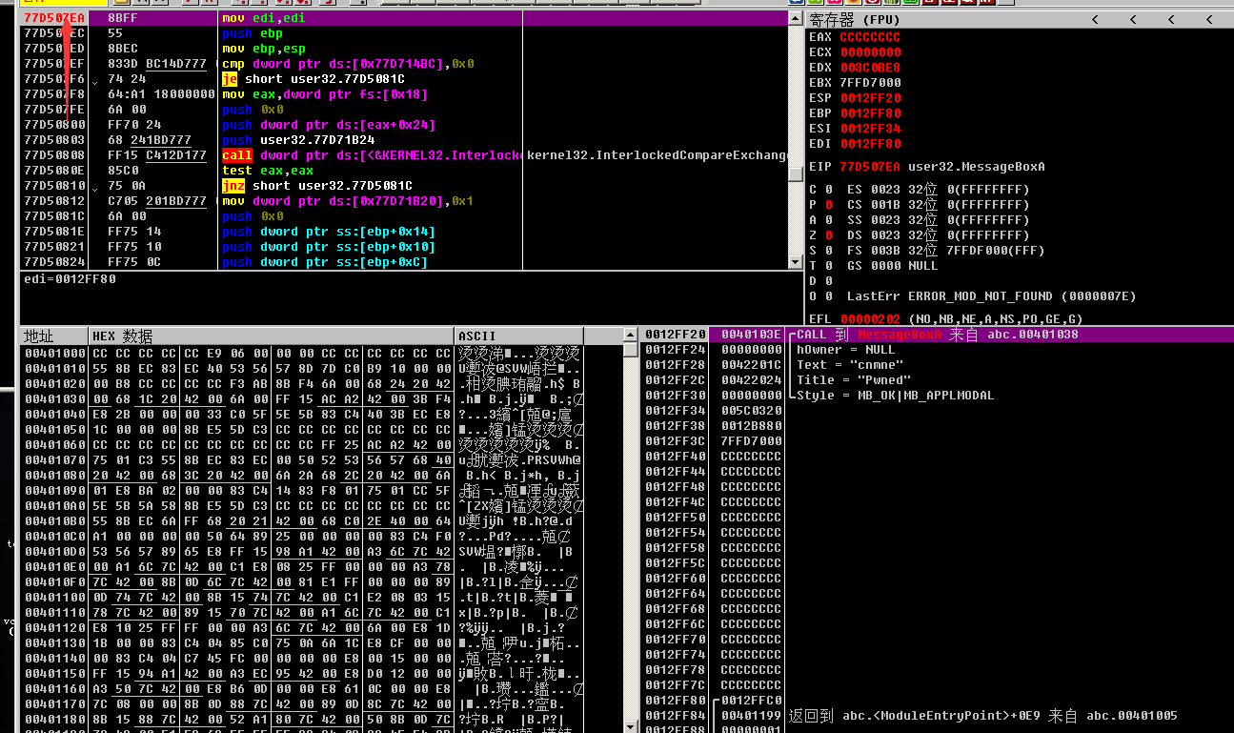The height and width of the screenshot is (733, 1234).
Task: Select the 'je short user32.77D5081C' instruction
Action: pos(313,79)
